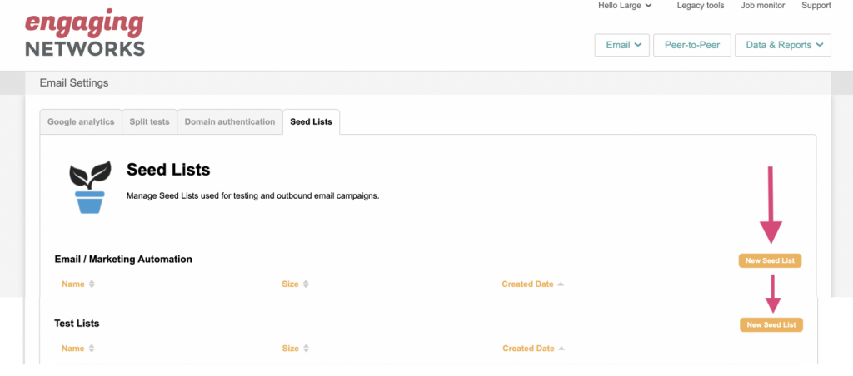Select the Domain authentication tab
The height and width of the screenshot is (376, 853).
[230, 122]
